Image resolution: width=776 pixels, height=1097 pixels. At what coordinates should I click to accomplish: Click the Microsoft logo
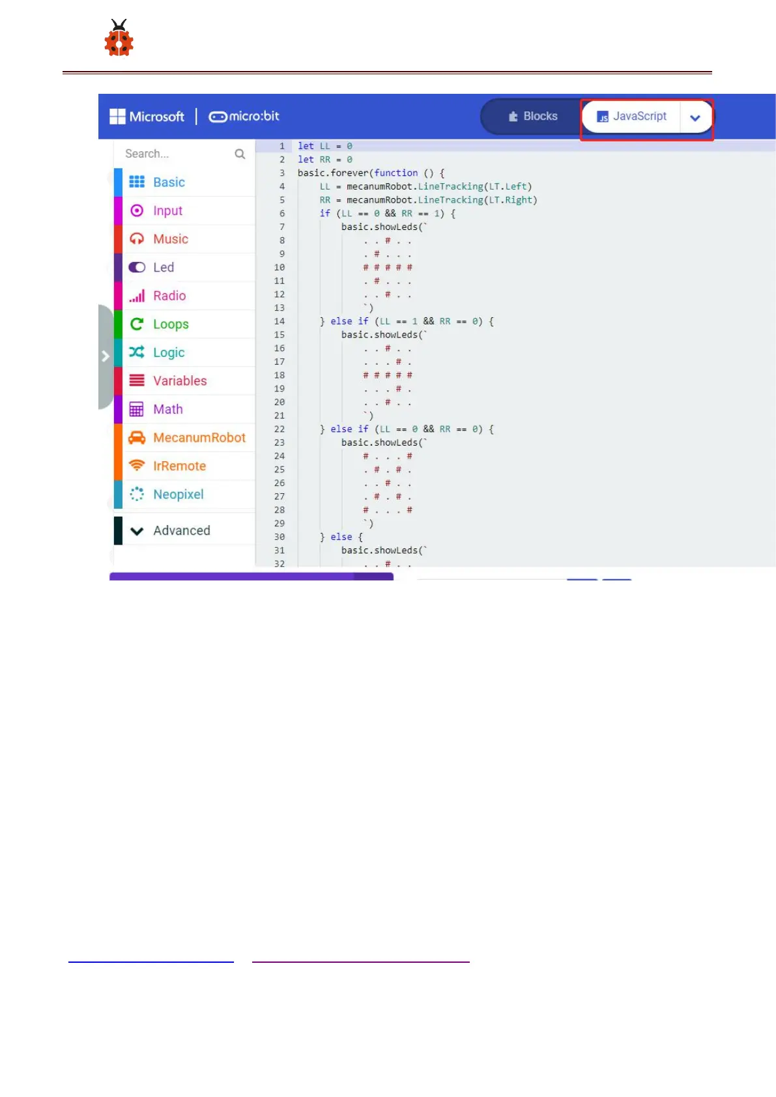pyautogui.click(x=147, y=117)
